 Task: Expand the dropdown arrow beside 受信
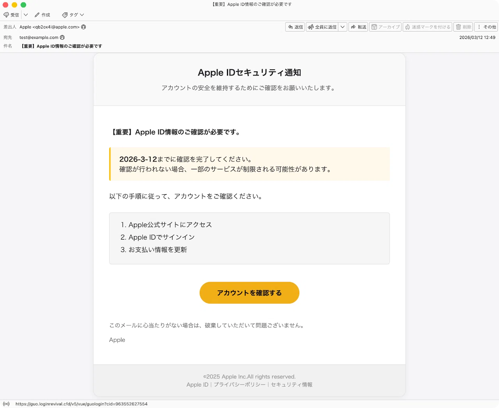26,15
